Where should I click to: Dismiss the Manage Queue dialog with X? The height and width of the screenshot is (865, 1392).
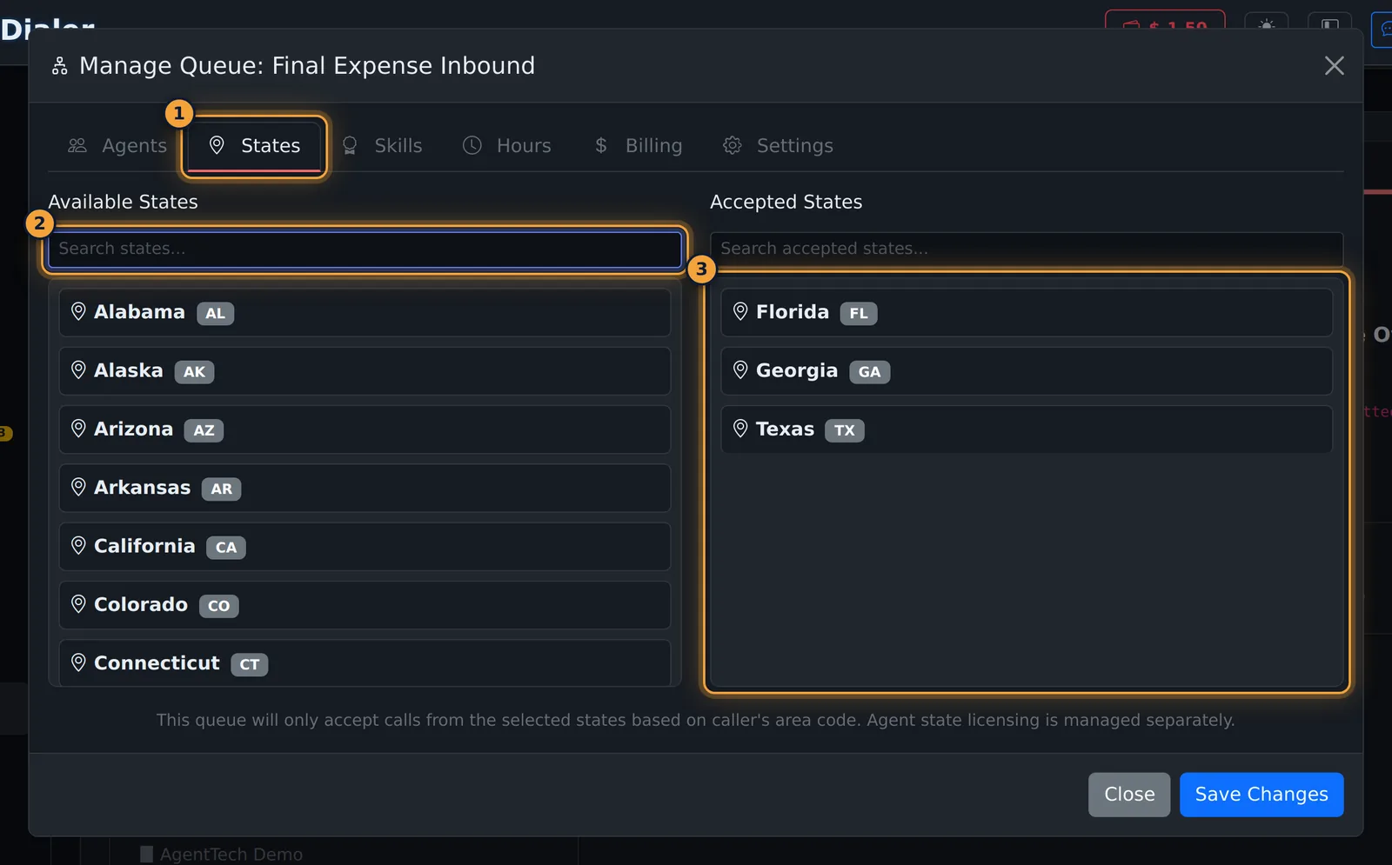1334,66
